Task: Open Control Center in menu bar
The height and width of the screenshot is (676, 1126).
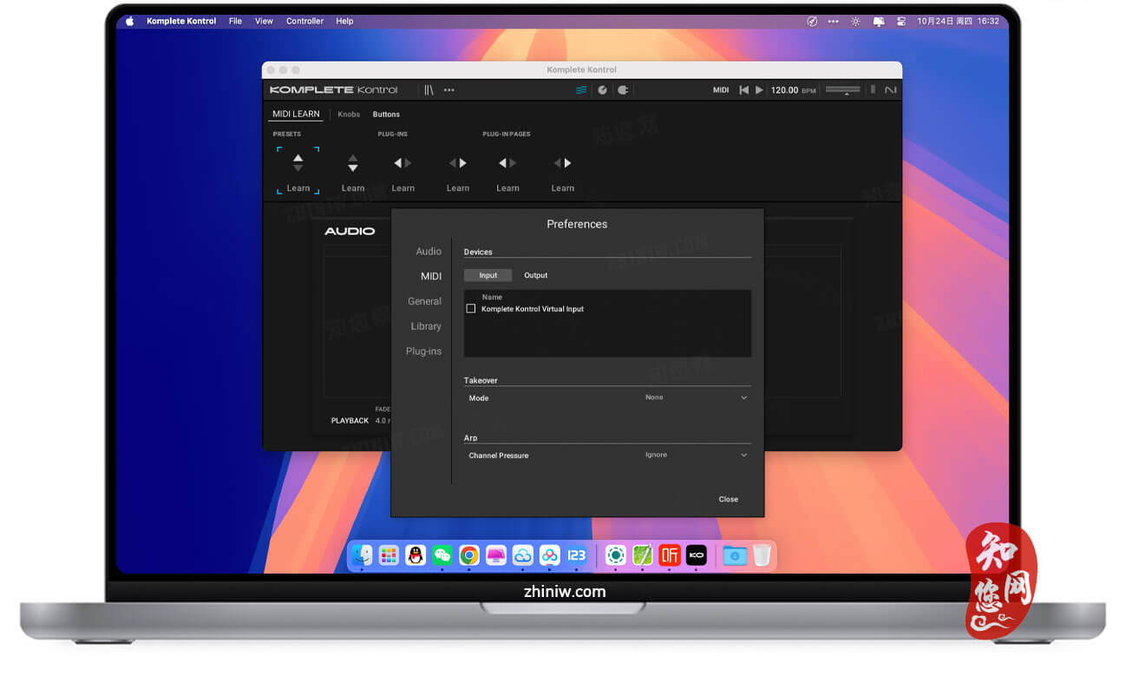Action: (x=900, y=21)
